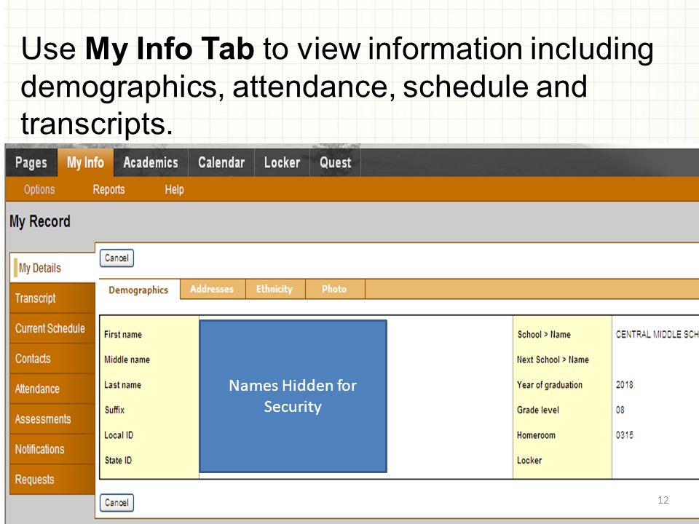Viewport: 699px width, 524px height.
Task: Click the Suffix label
Action: (x=114, y=410)
